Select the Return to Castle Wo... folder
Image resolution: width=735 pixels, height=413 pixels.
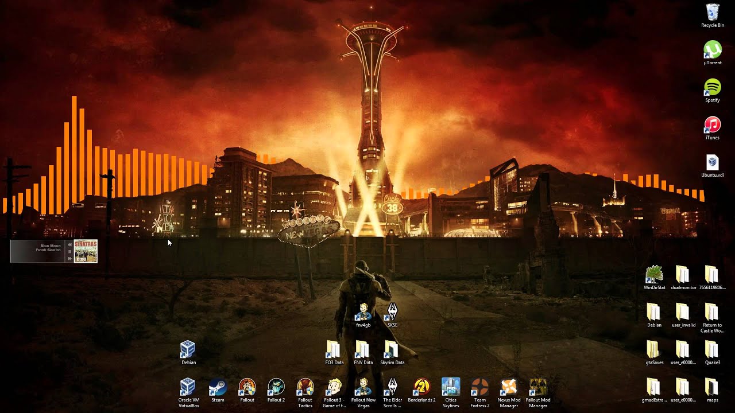pyautogui.click(x=712, y=318)
